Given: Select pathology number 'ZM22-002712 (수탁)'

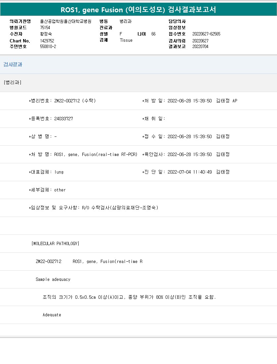Looking at the screenshot, I should tap(75, 101).
